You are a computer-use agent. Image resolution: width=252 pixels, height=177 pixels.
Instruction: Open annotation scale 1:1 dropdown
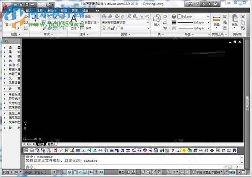coord(173,172)
